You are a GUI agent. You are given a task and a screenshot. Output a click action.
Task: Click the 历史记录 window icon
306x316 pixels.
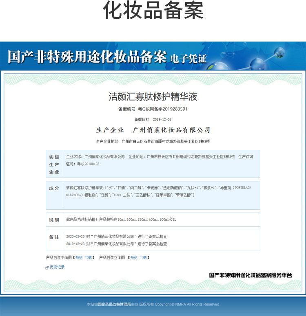[47, 268]
